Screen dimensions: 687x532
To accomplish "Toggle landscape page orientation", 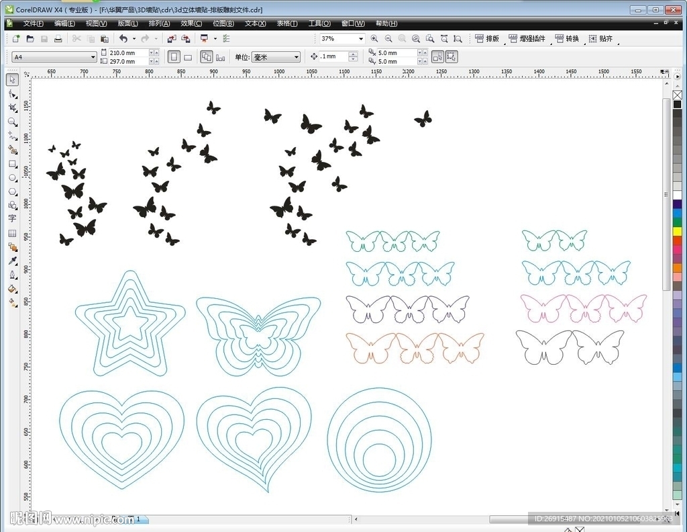I will (188, 57).
